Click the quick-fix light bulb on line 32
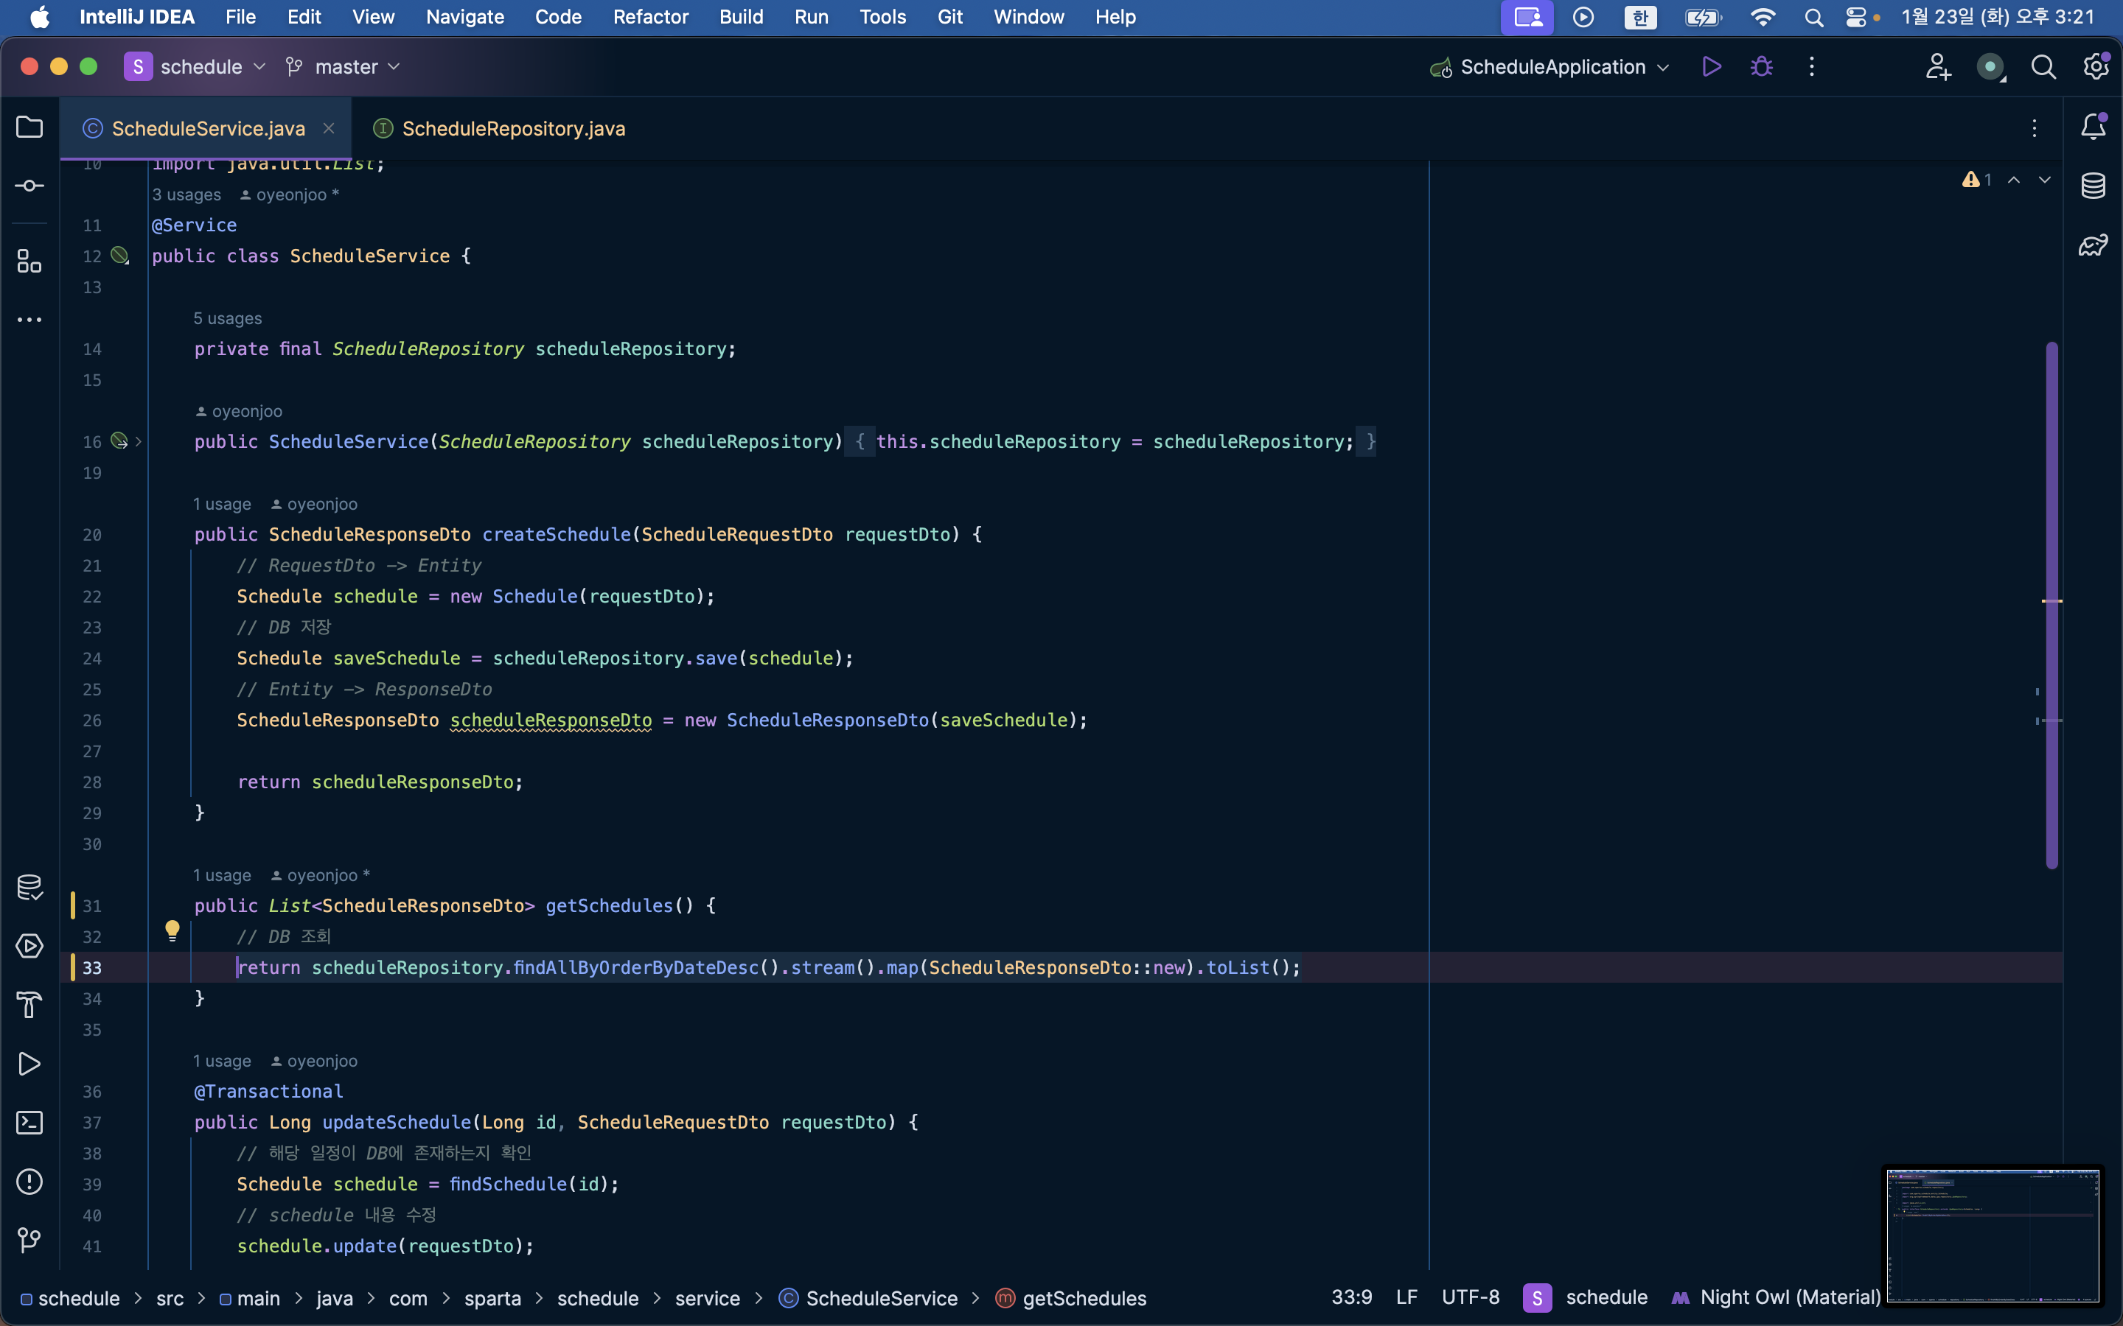 (x=172, y=930)
